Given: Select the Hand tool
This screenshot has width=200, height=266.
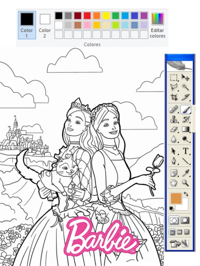Looking at the screenshot, I should pyautogui.click(x=174, y=183).
